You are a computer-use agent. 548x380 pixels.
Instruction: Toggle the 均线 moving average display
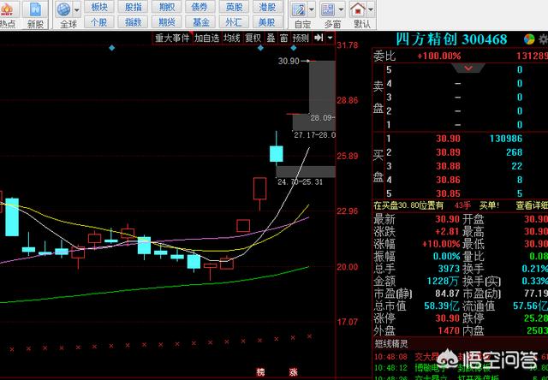pos(231,39)
